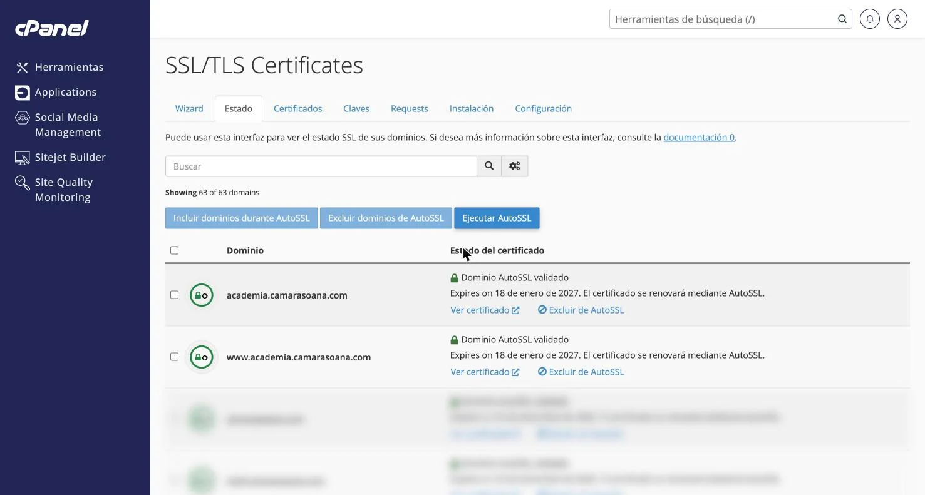This screenshot has height=495, width=925.
Task: Open the user account menu
Action: [897, 19]
